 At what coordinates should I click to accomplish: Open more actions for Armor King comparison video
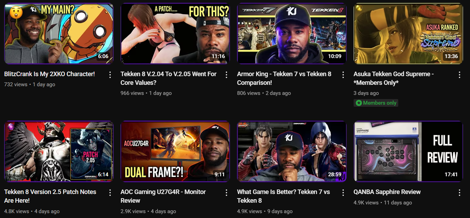click(x=343, y=75)
